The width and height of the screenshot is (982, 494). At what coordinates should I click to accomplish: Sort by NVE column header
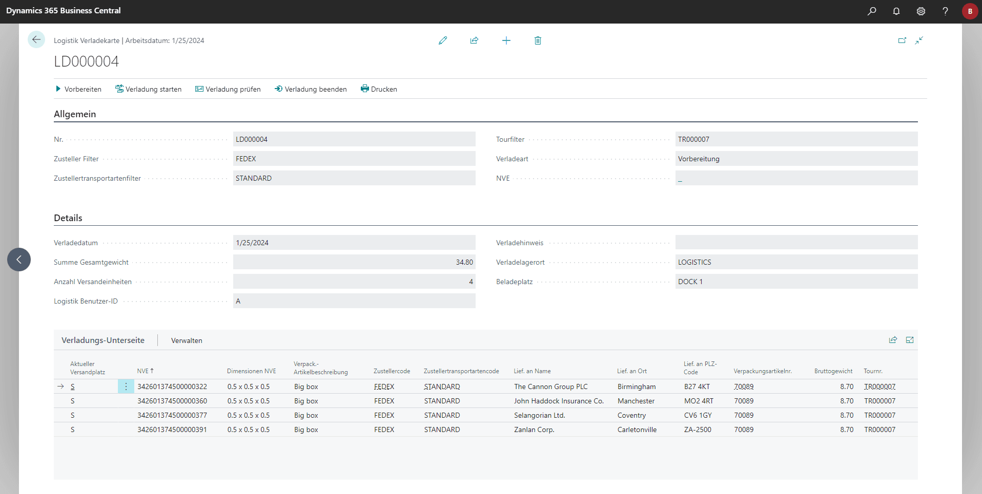click(145, 371)
